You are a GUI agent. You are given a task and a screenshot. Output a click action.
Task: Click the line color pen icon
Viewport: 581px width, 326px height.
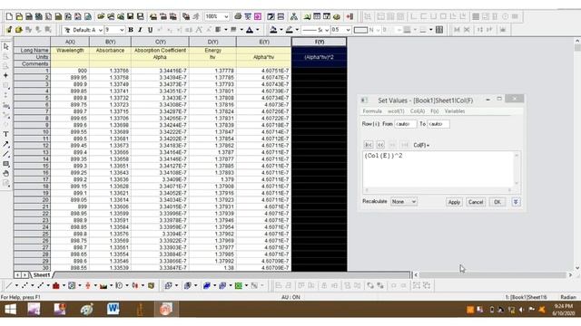tap(289, 30)
